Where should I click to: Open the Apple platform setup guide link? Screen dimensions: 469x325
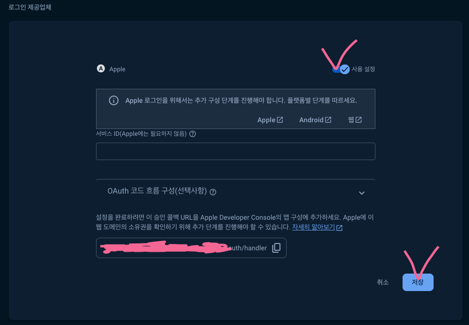point(270,120)
